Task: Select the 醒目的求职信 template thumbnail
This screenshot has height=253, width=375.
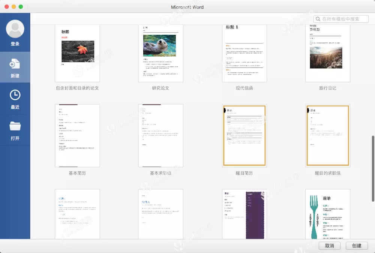Action: [328, 136]
